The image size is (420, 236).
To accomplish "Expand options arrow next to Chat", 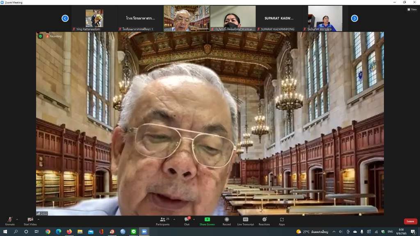I will 194,220.
